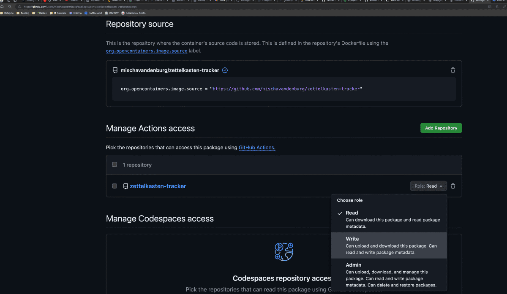The image size is (507, 294).
Task: Click the Add Repository button
Action: click(x=441, y=128)
